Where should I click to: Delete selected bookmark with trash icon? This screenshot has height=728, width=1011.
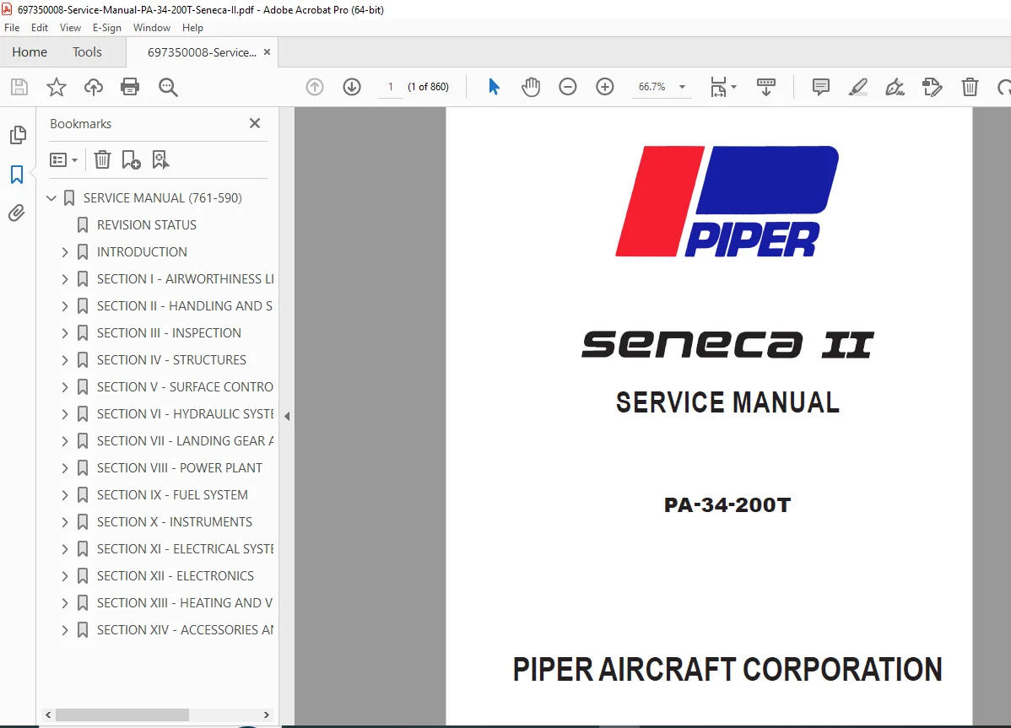tap(102, 159)
